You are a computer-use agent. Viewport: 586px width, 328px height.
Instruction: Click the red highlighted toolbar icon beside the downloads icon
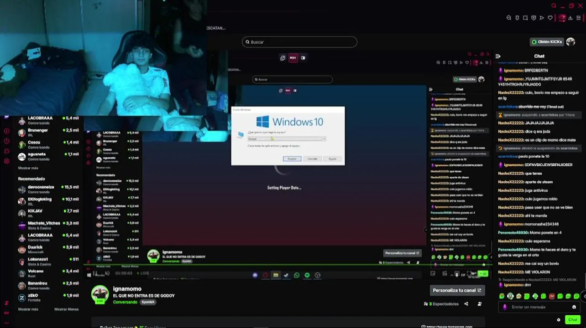click(562, 18)
